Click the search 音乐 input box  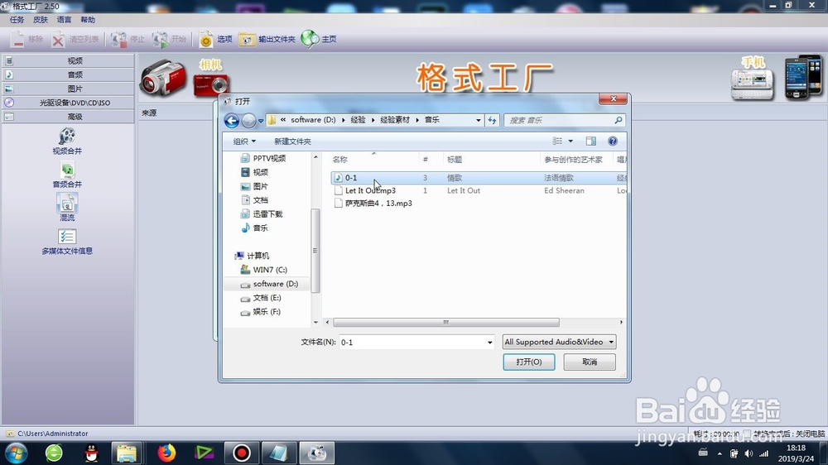[560, 120]
